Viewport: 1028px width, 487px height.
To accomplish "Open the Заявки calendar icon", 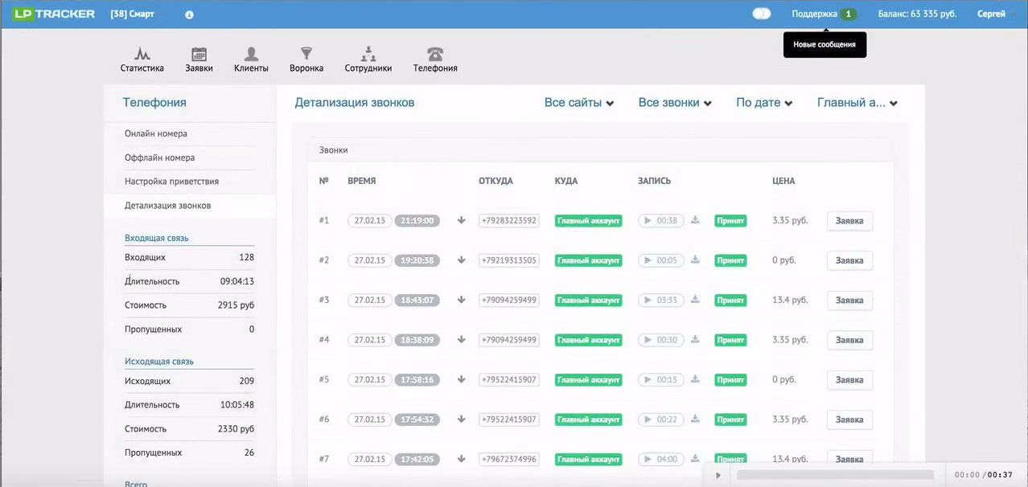I will 199,55.
